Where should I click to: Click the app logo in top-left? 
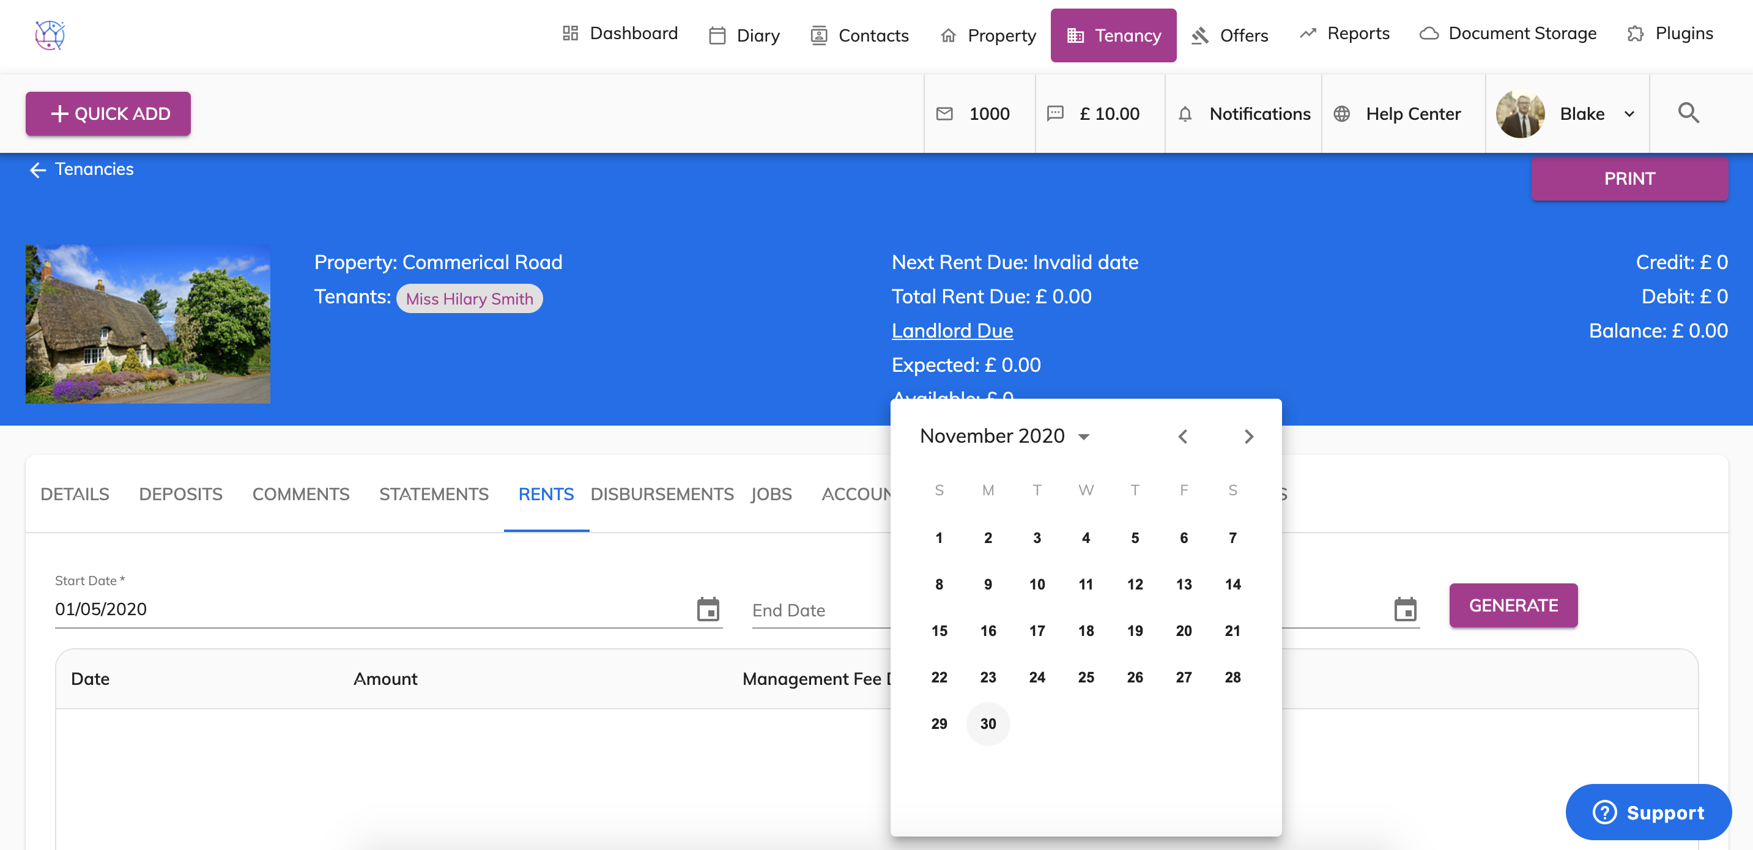point(50,35)
